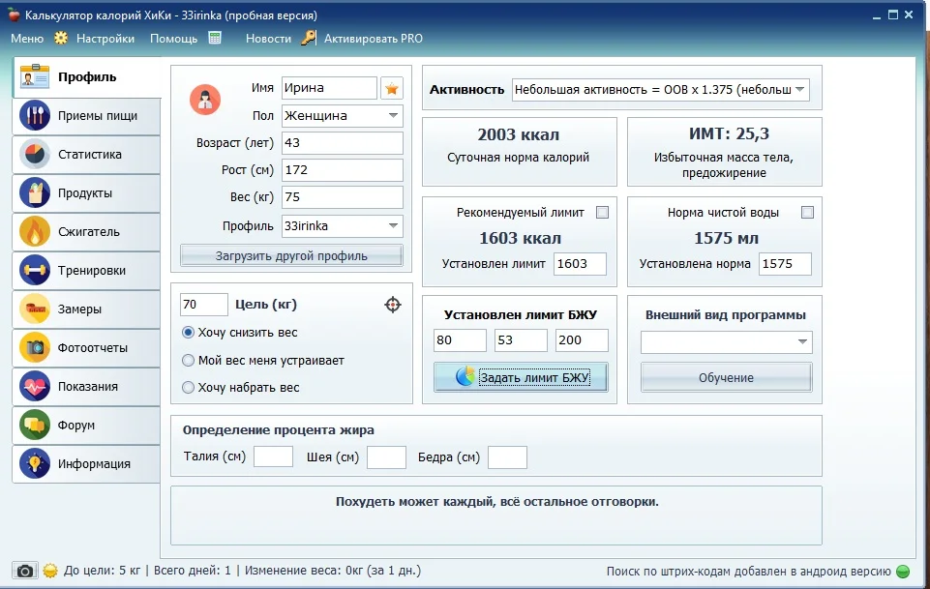
Task: Click the Похудеть может каждый motivational quote
Action: (497, 502)
